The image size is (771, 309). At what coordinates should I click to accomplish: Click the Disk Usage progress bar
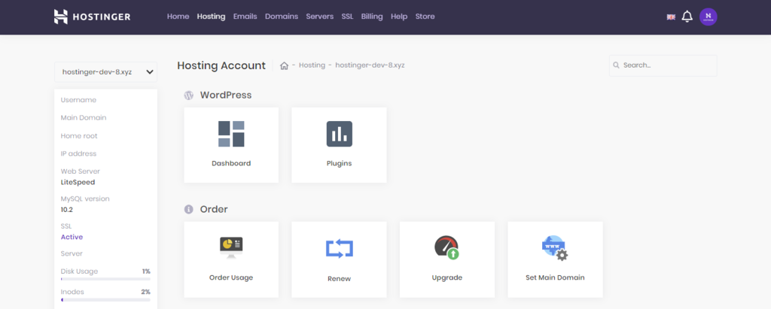click(x=105, y=279)
